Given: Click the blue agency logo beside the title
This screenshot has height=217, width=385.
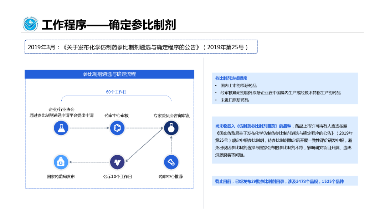Looking at the screenshot, I should click(x=30, y=24).
